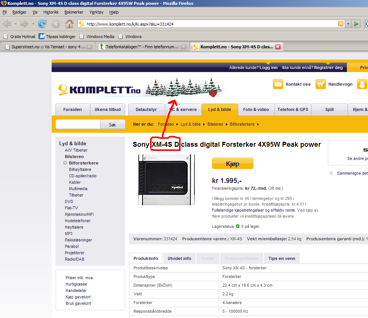Reload the page with the refresh icon
368x318 pixels.
42,24
